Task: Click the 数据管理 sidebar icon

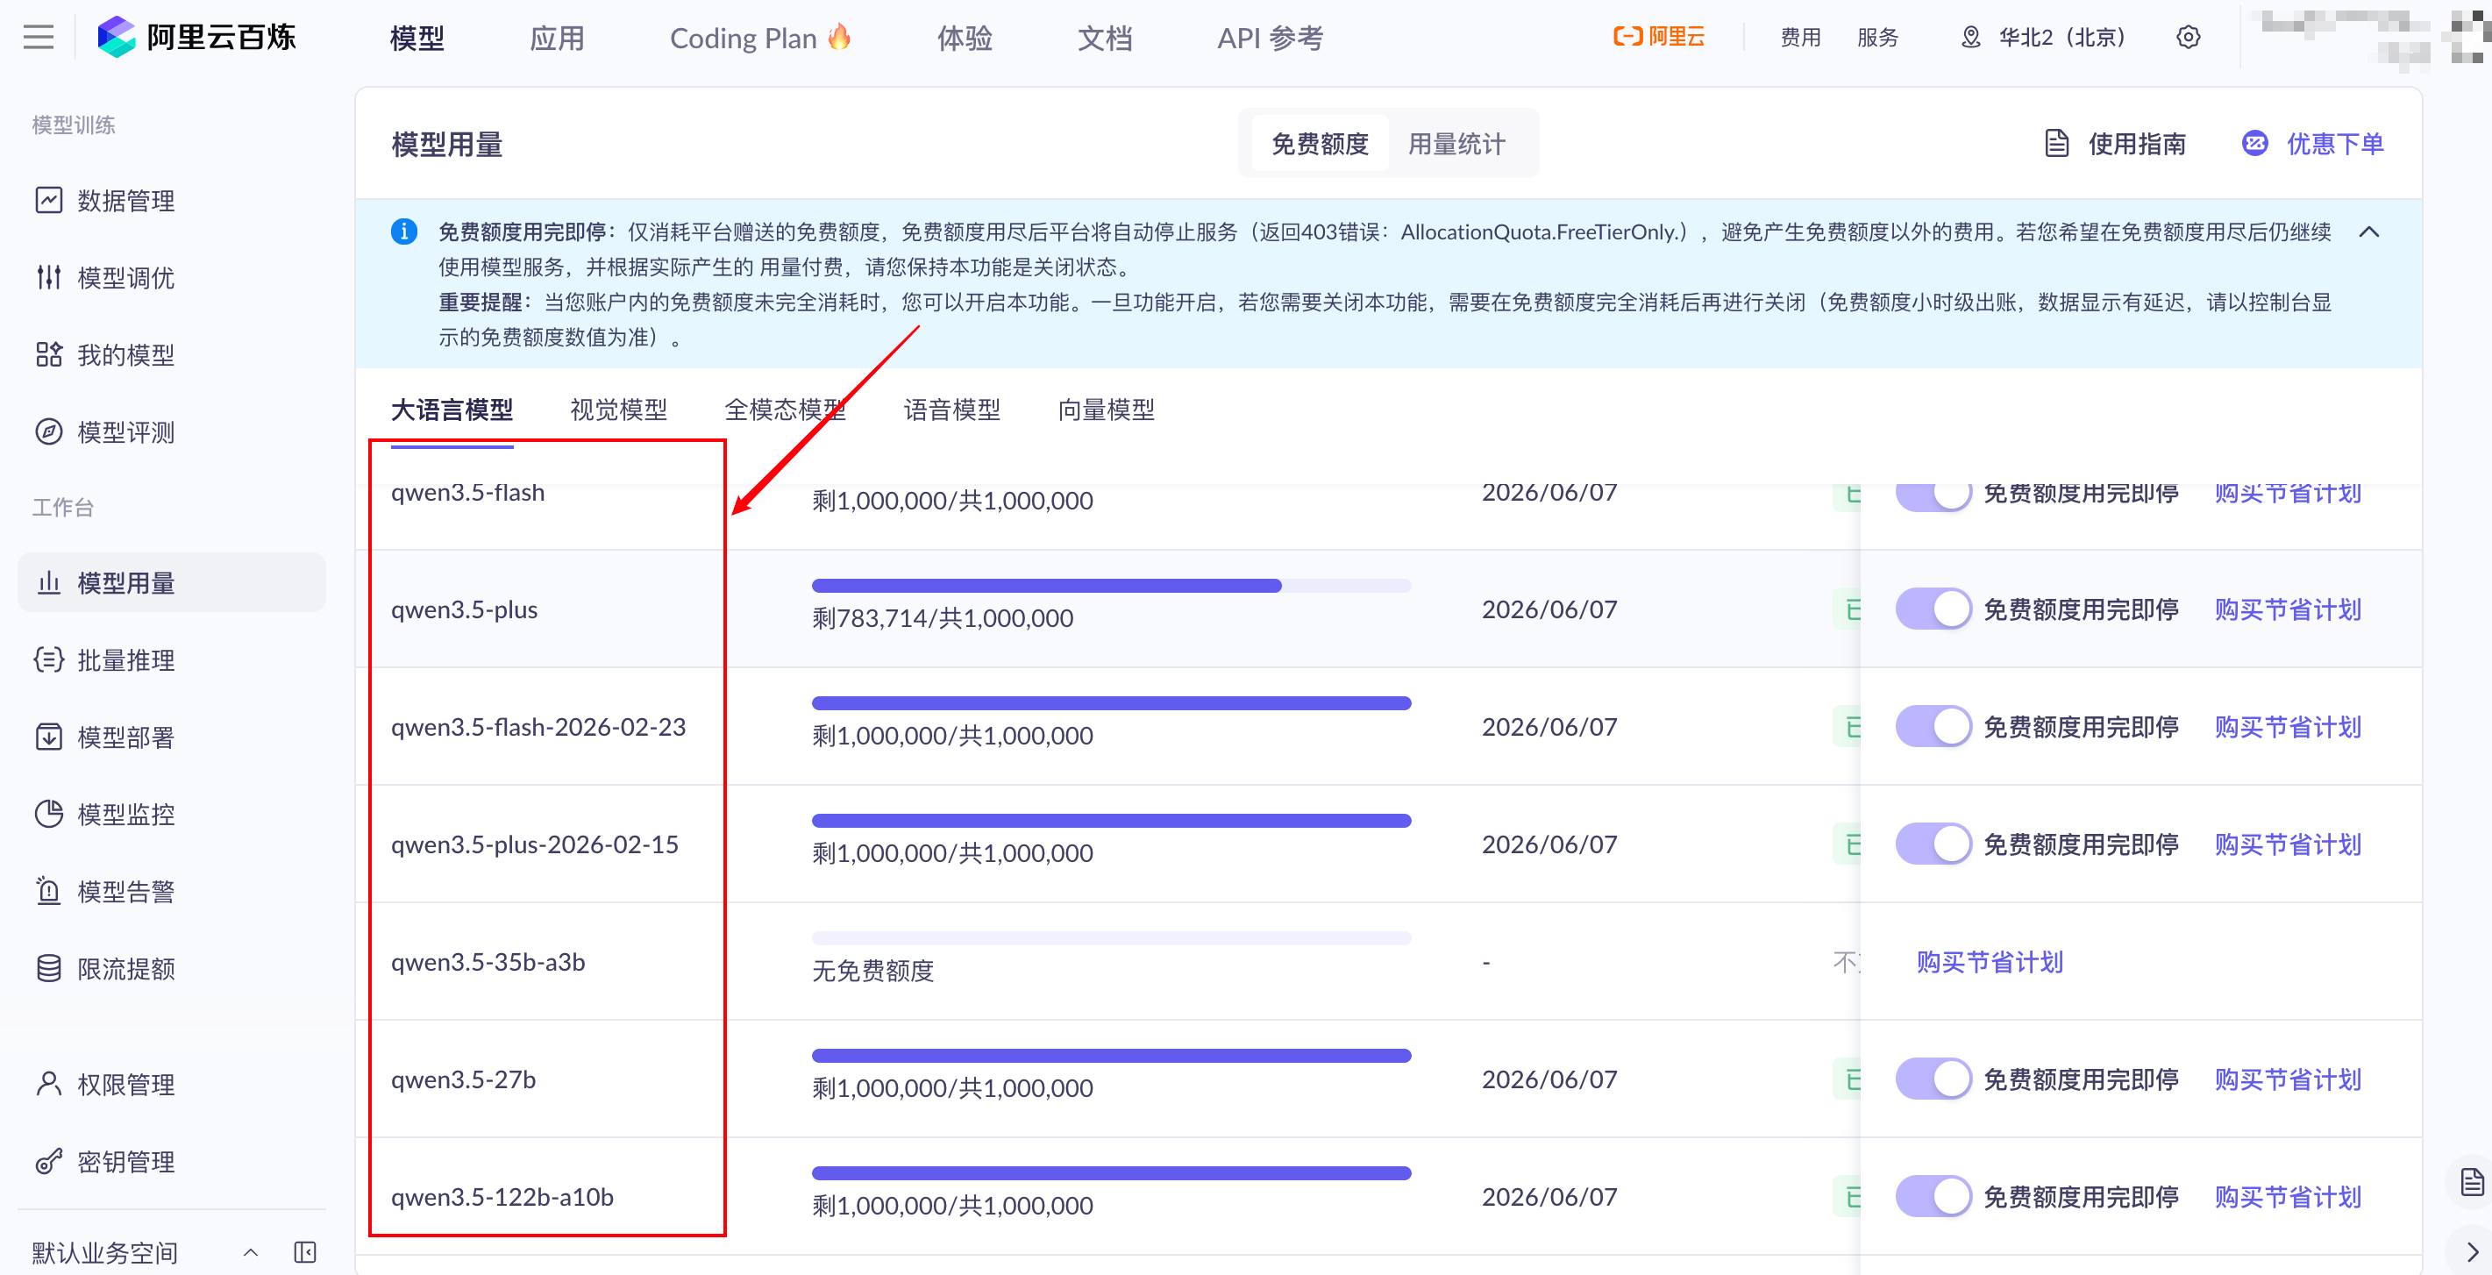Action: tap(48, 200)
